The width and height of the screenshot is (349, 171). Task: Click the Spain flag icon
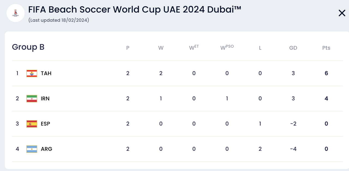32,124
